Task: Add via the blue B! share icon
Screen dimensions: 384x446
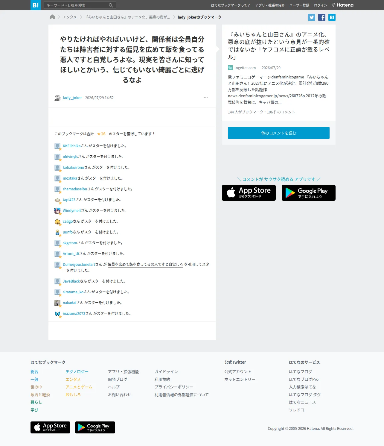Action: 332,17
